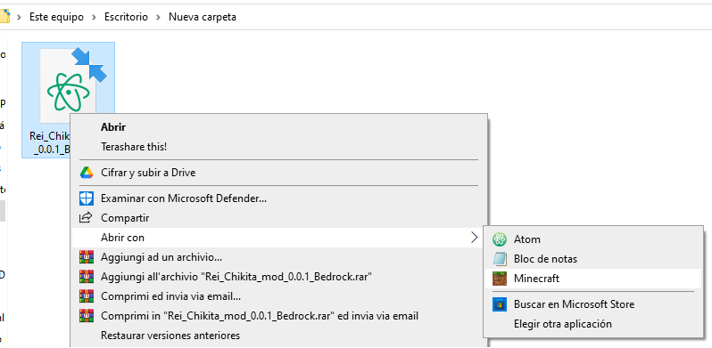Select Restaurar versiones anteriores
712x348 pixels.
170,336
